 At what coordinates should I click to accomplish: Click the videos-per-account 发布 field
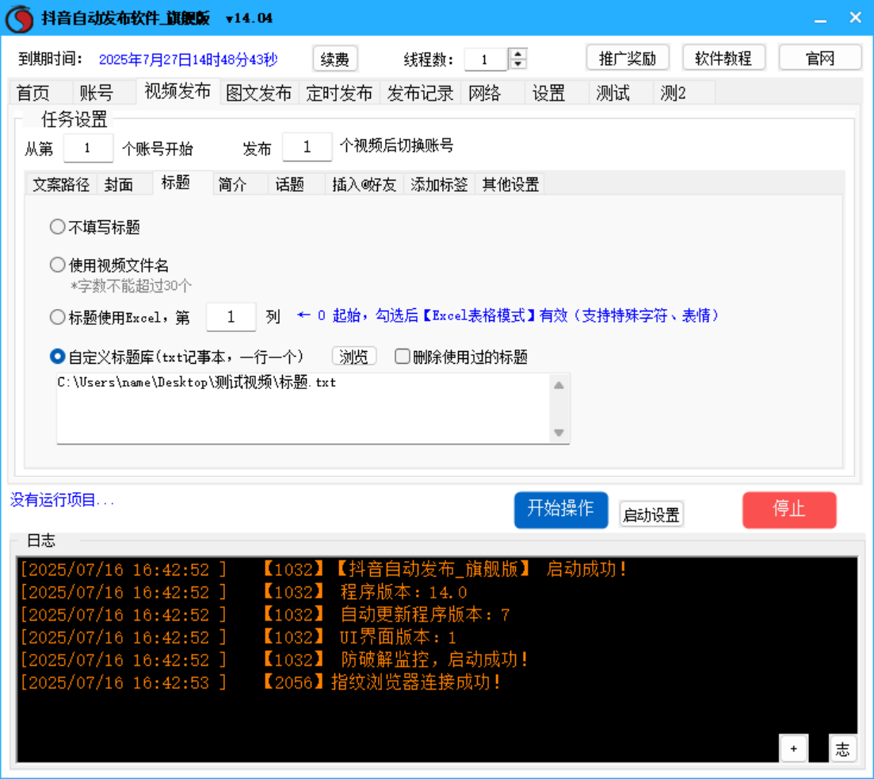coord(307,147)
